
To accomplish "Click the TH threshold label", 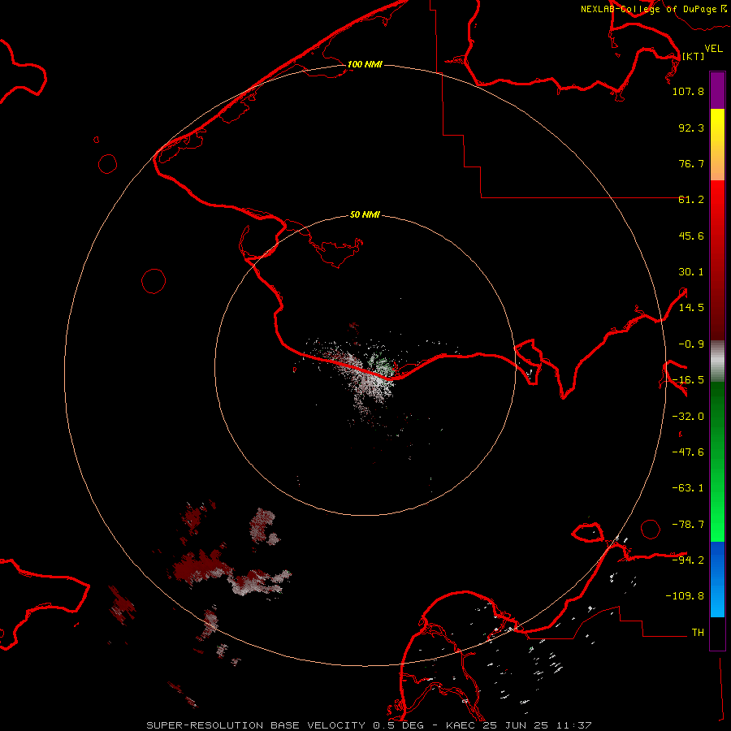I will (x=698, y=633).
